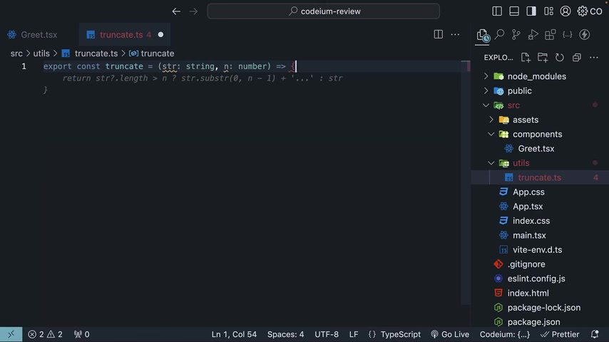This screenshot has width=609, height=342.
Task: Expand the node_modules folder
Action: [x=540, y=76]
